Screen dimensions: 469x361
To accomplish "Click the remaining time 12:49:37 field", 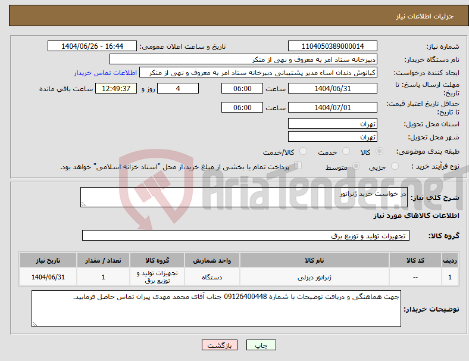I will 116,88.
